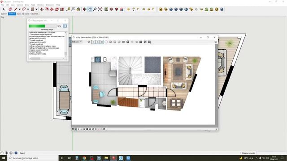Click the teapot icon at frame buffer right
Viewport: 287px width, 161px height.
click(x=216, y=42)
